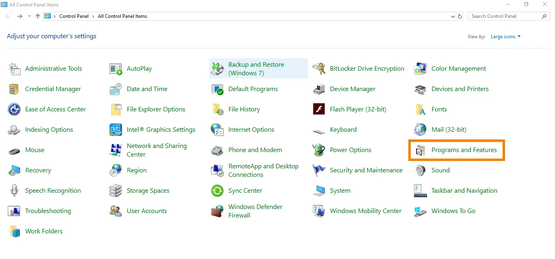The image size is (555, 259).
Task: Open the File History folder icon
Action: [x=217, y=109]
